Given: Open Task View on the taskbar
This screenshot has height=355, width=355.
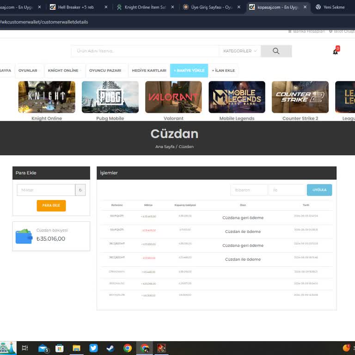Looking at the screenshot, I should [24, 348].
